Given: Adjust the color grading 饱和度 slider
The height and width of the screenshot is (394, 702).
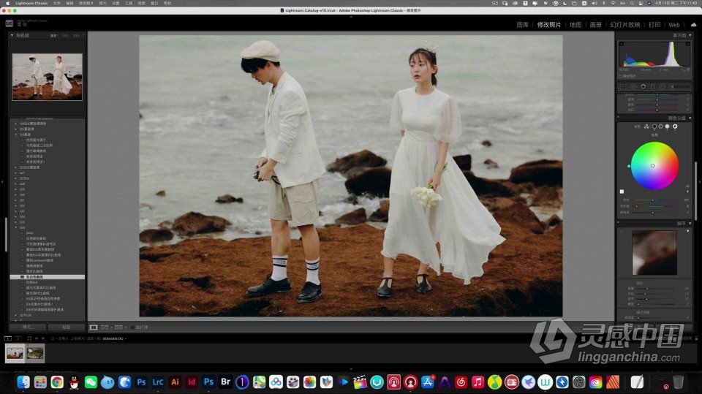Looking at the screenshot, I should click(637, 206).
